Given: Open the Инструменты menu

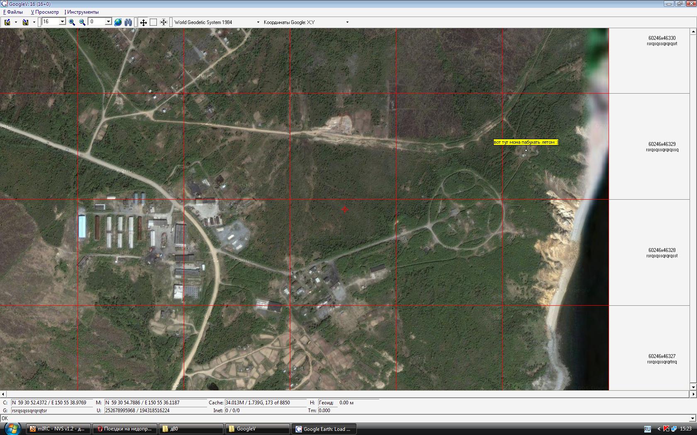Looking at the screenshot, I should point(82,12).
